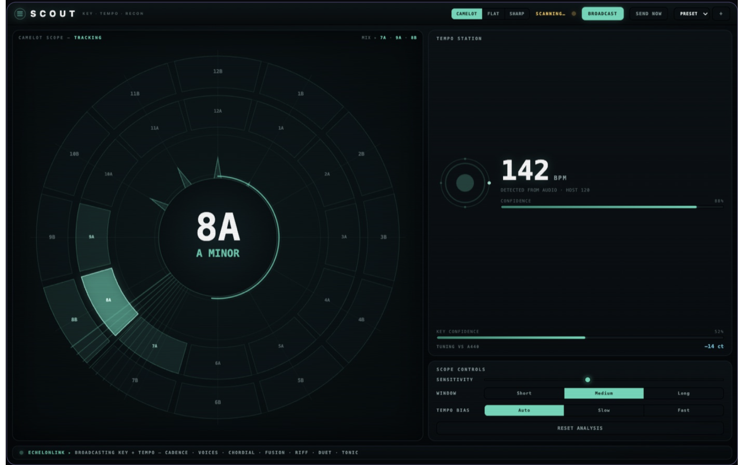The height and width of the screenshot is (465, 744).
Task: Click the 9A mix suggestion in header
Action: click(398, 38)
